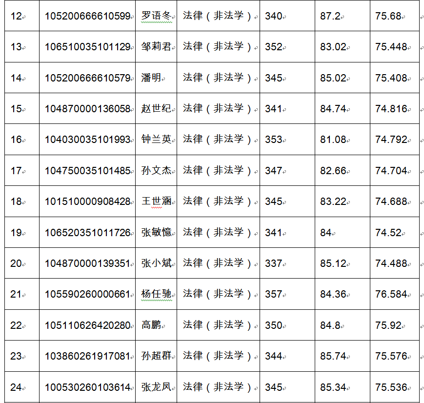Click the name cell 张小斌
Viewport: 424px width, 403px height.
(156, 263)
